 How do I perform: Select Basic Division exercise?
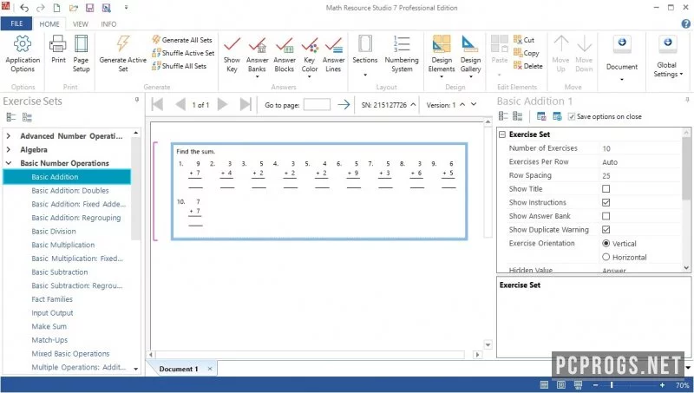tap(54, 231)
